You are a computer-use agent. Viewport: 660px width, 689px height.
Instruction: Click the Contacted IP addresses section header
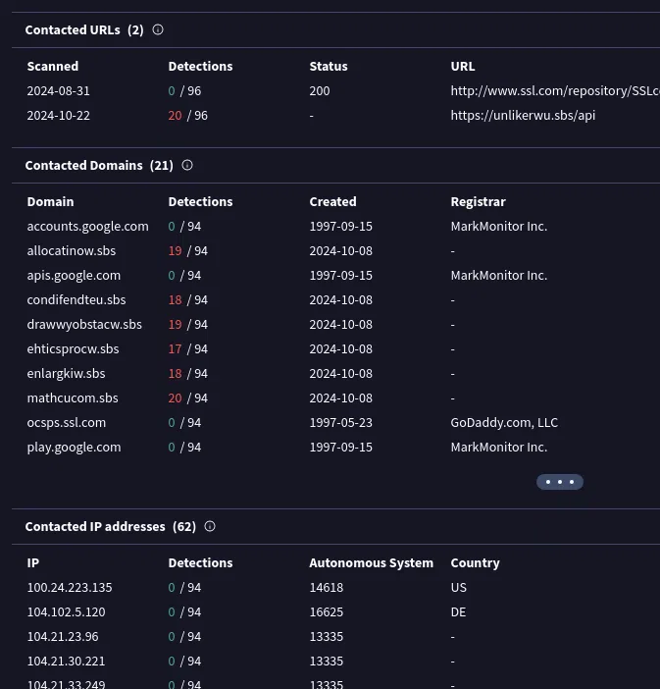pos(111,526)
